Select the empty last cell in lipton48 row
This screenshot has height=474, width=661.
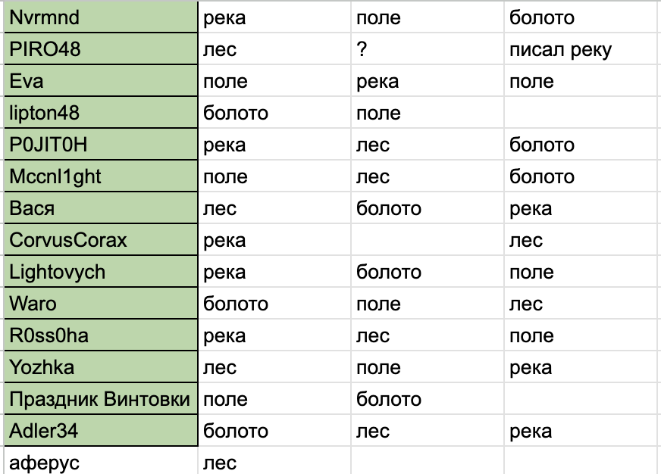tap(582, 113)
